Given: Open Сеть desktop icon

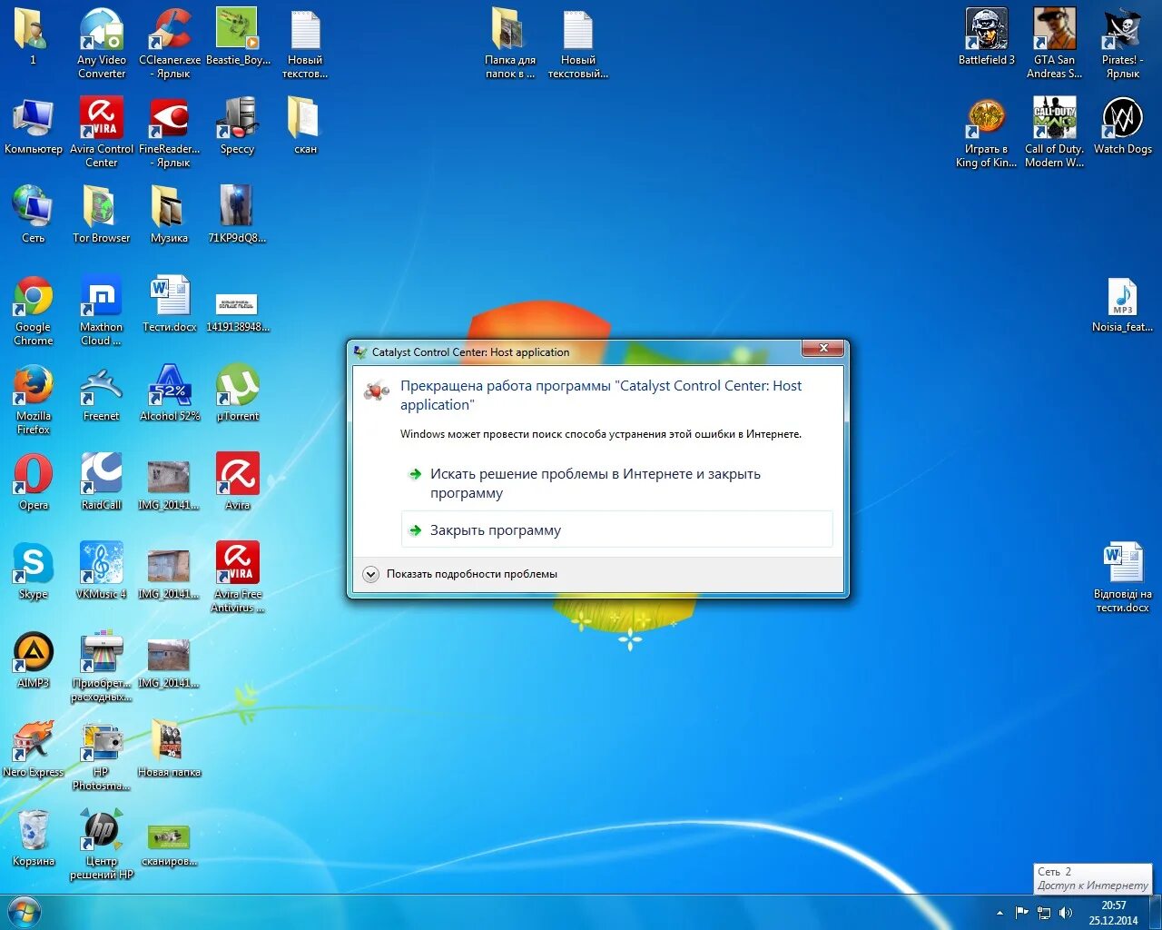Looking at the screenshot, I should tap(34, 214).
